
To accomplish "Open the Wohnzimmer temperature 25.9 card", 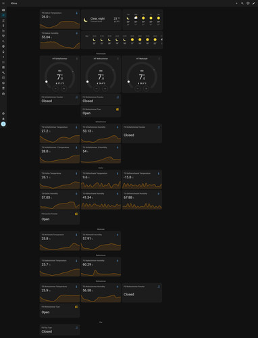I will (x=60, y=293).
